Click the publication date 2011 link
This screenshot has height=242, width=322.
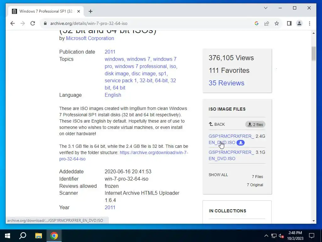click(110, 52)
